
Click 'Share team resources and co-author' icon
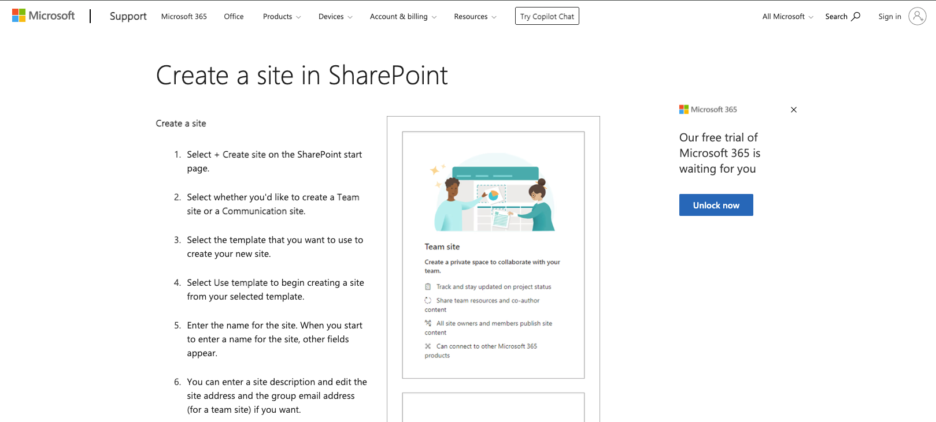[x=428, y=300]
